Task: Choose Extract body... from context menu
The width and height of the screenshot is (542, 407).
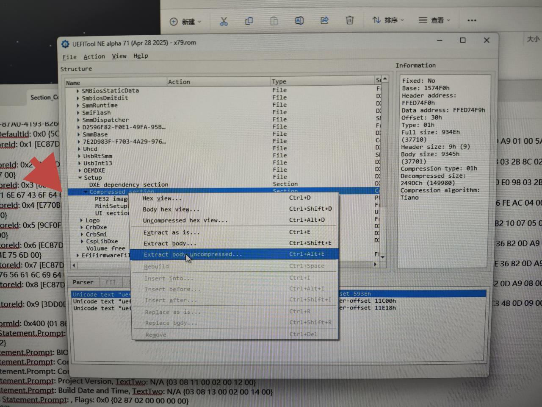Action: [x=235, y=243]
